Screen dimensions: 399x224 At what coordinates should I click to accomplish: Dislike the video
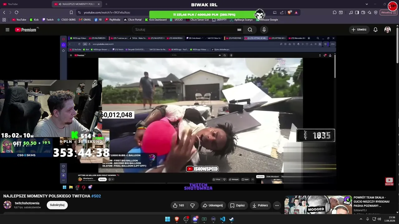192,205
